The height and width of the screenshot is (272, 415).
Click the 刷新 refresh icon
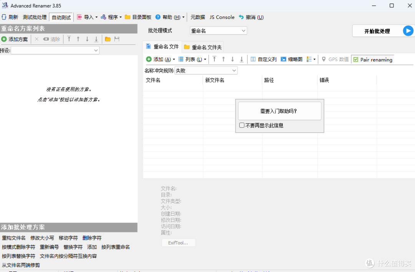(4, 17)
